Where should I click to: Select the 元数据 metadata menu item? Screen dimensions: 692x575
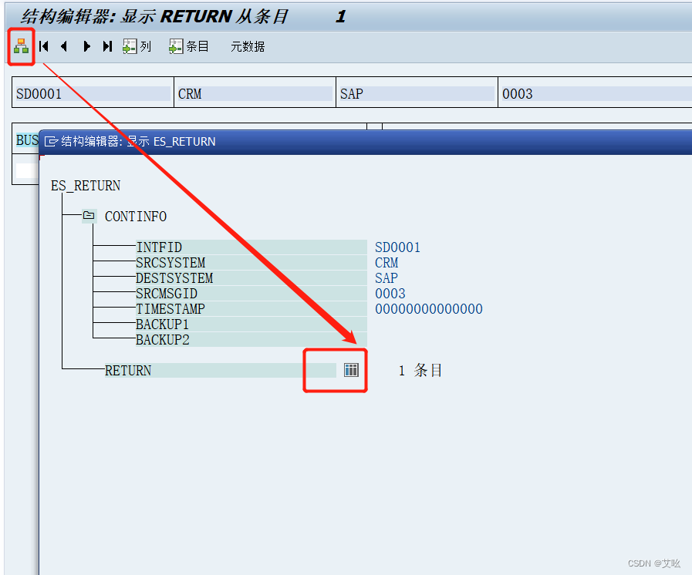coord(248,46)
